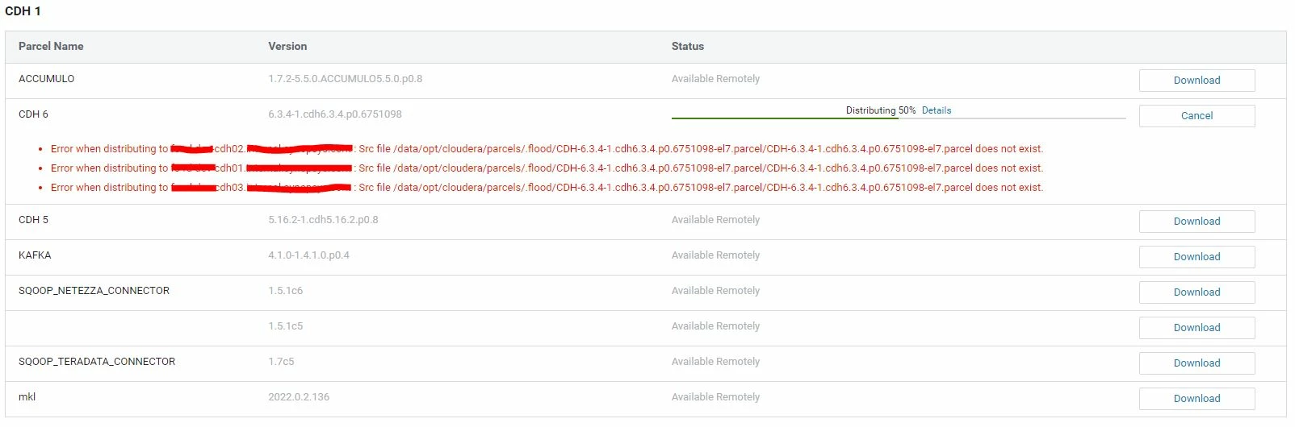1295x427 pixels.
Task: Select version 2022.0.2.136 text
Action: (x=299, y=397)
